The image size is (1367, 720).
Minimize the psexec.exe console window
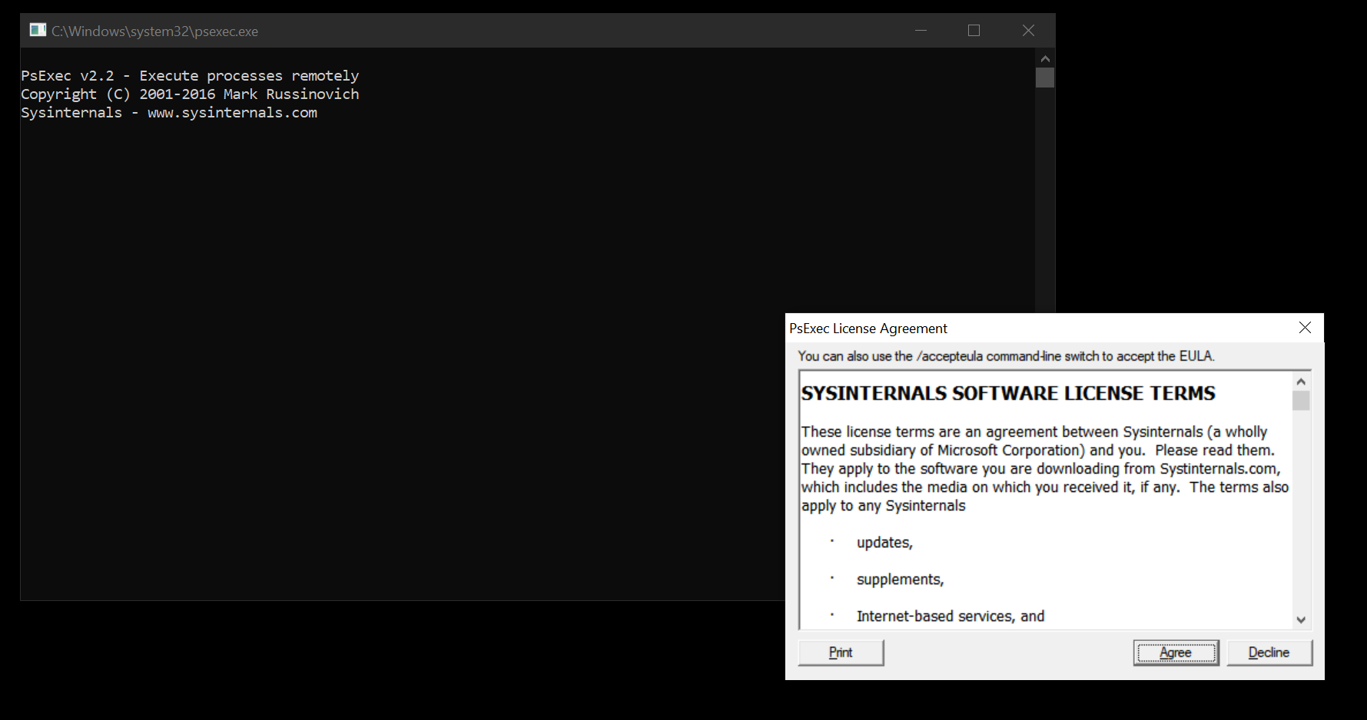point(921,31)
